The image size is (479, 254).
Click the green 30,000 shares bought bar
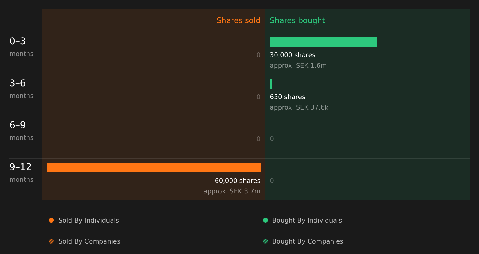click(323, 42)
